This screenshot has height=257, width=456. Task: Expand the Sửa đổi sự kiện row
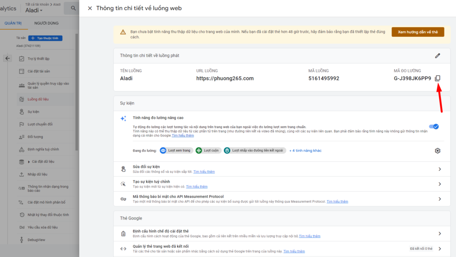[439, 169]
